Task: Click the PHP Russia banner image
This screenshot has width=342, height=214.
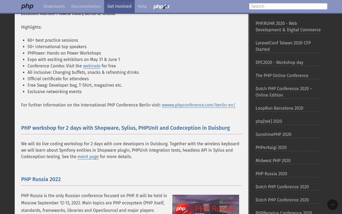Action: [206, 204]
